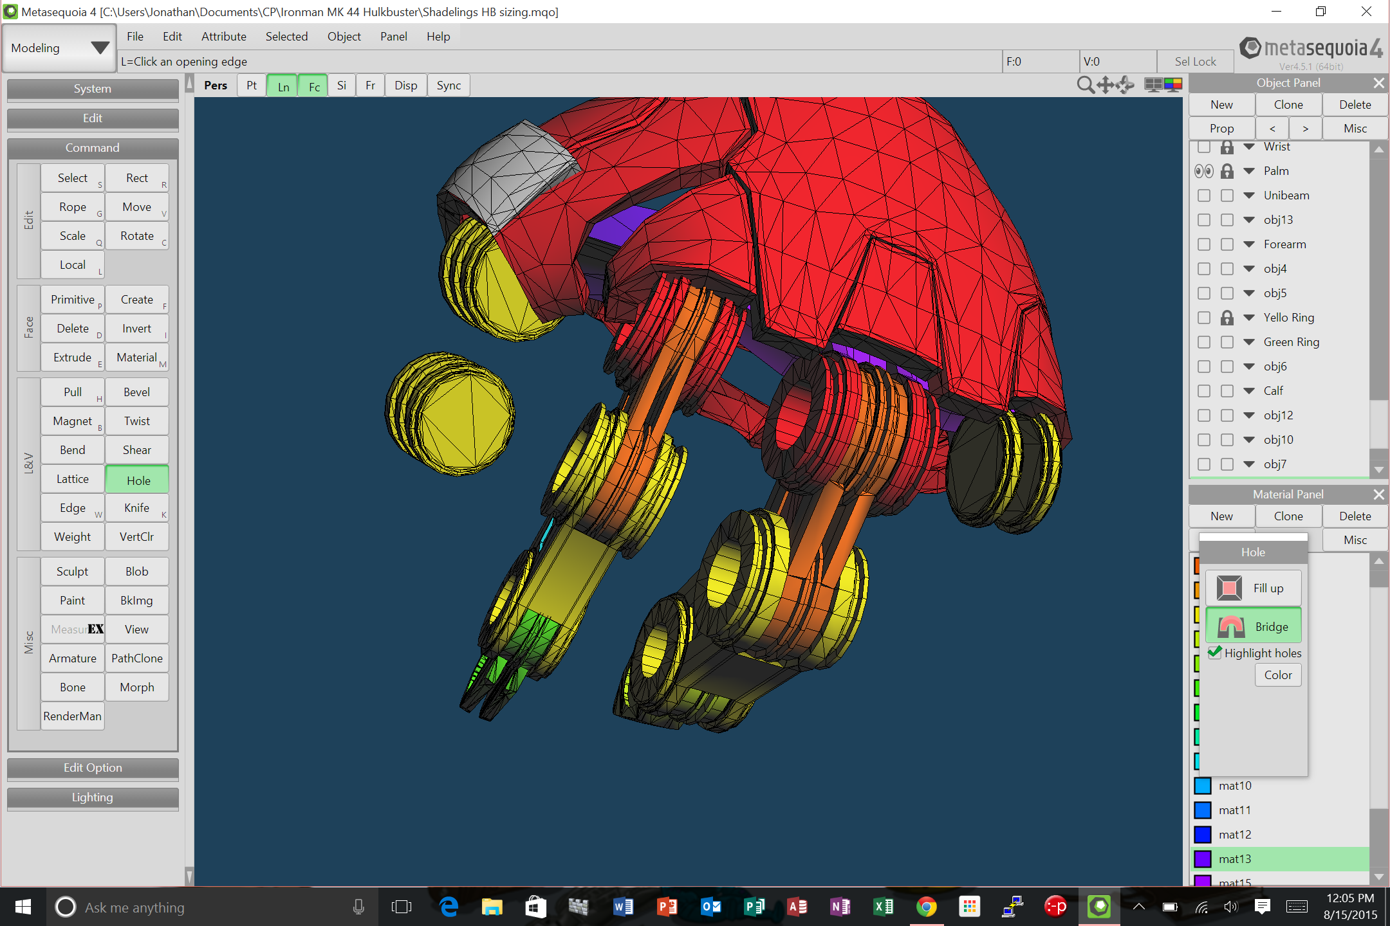Screen dimensions: 1390x926
Task: Toggle the Fc face display button
Action: tap(314, 86)
